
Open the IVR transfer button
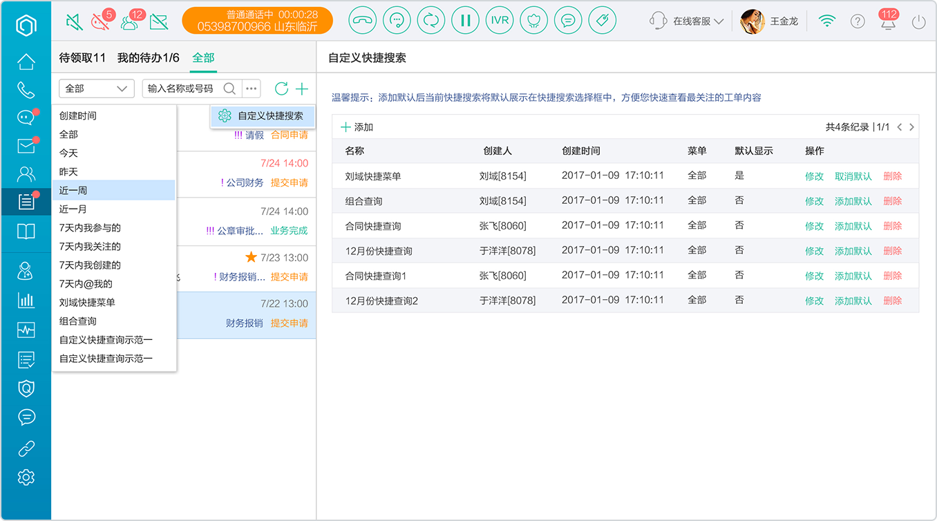500,21
